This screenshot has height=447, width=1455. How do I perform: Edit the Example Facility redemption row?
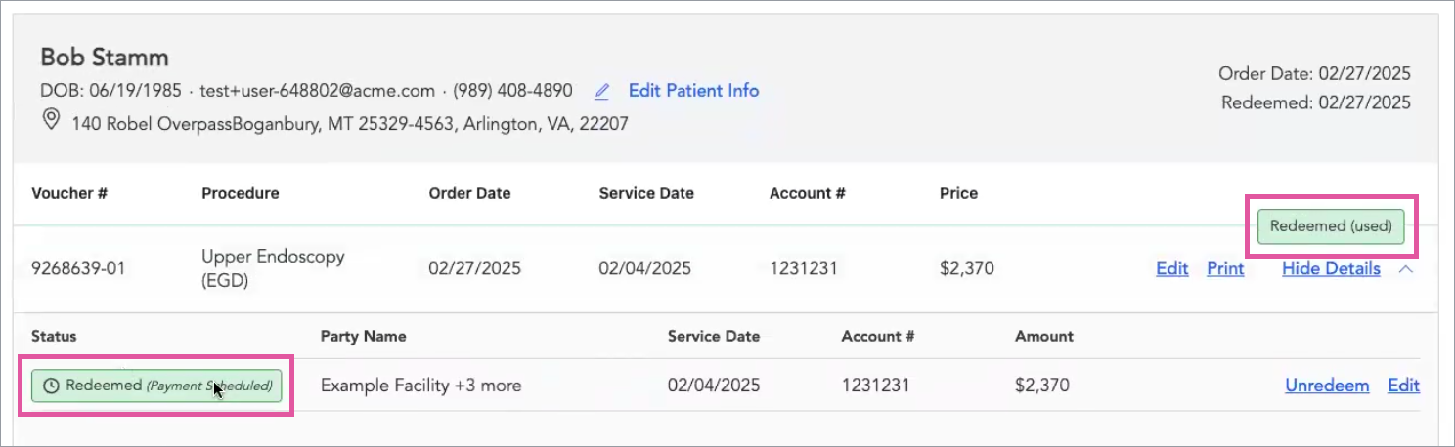point(1403,386)
